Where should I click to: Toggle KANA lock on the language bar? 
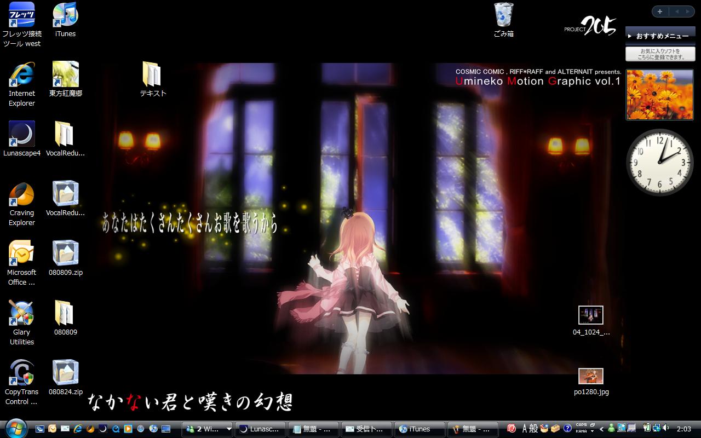pos(581,431)
